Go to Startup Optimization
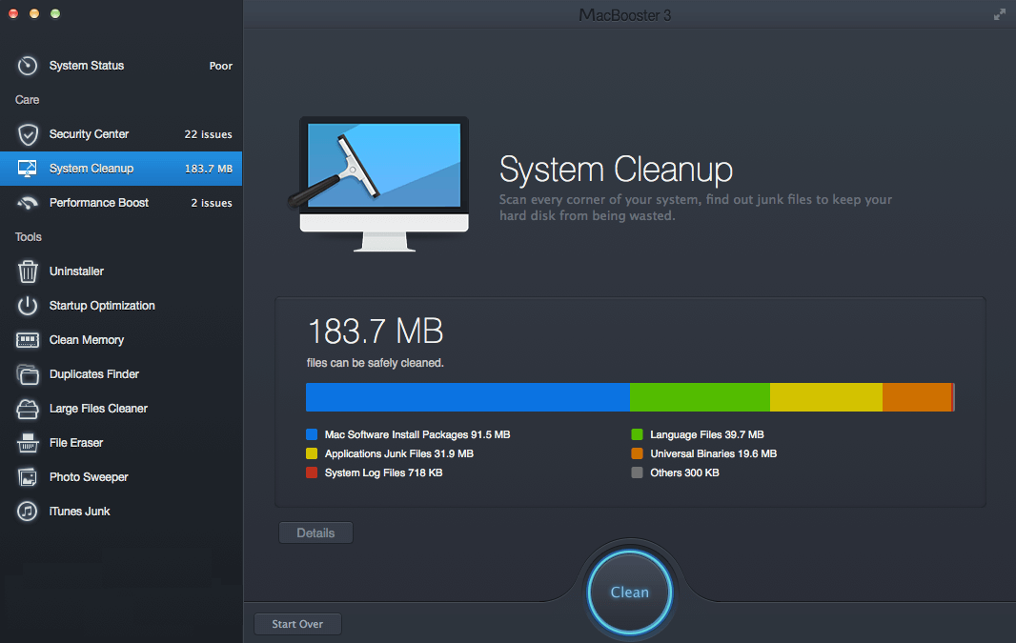This screenshot has width=1016, height=643. tap(121, 306)
